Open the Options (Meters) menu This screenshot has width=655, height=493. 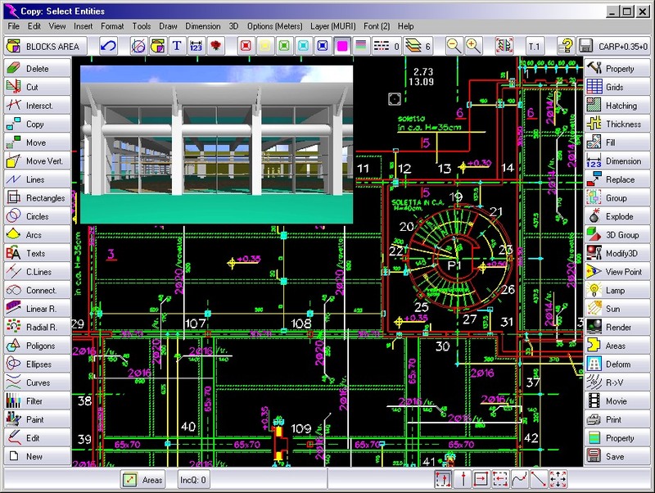pos(274,26)
